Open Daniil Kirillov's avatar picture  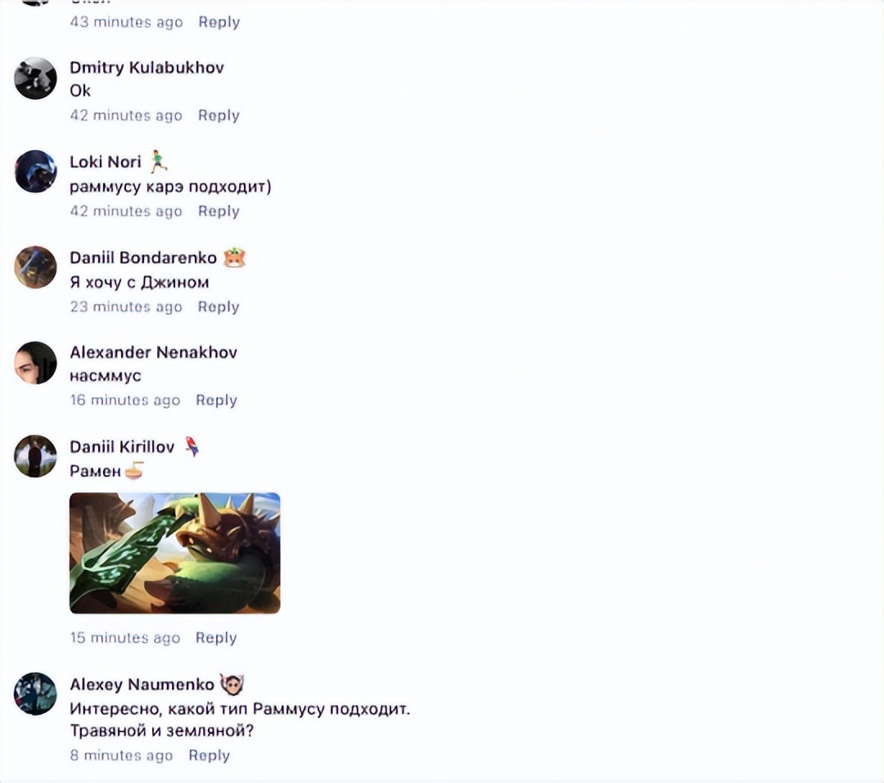(x=35, y=456)
